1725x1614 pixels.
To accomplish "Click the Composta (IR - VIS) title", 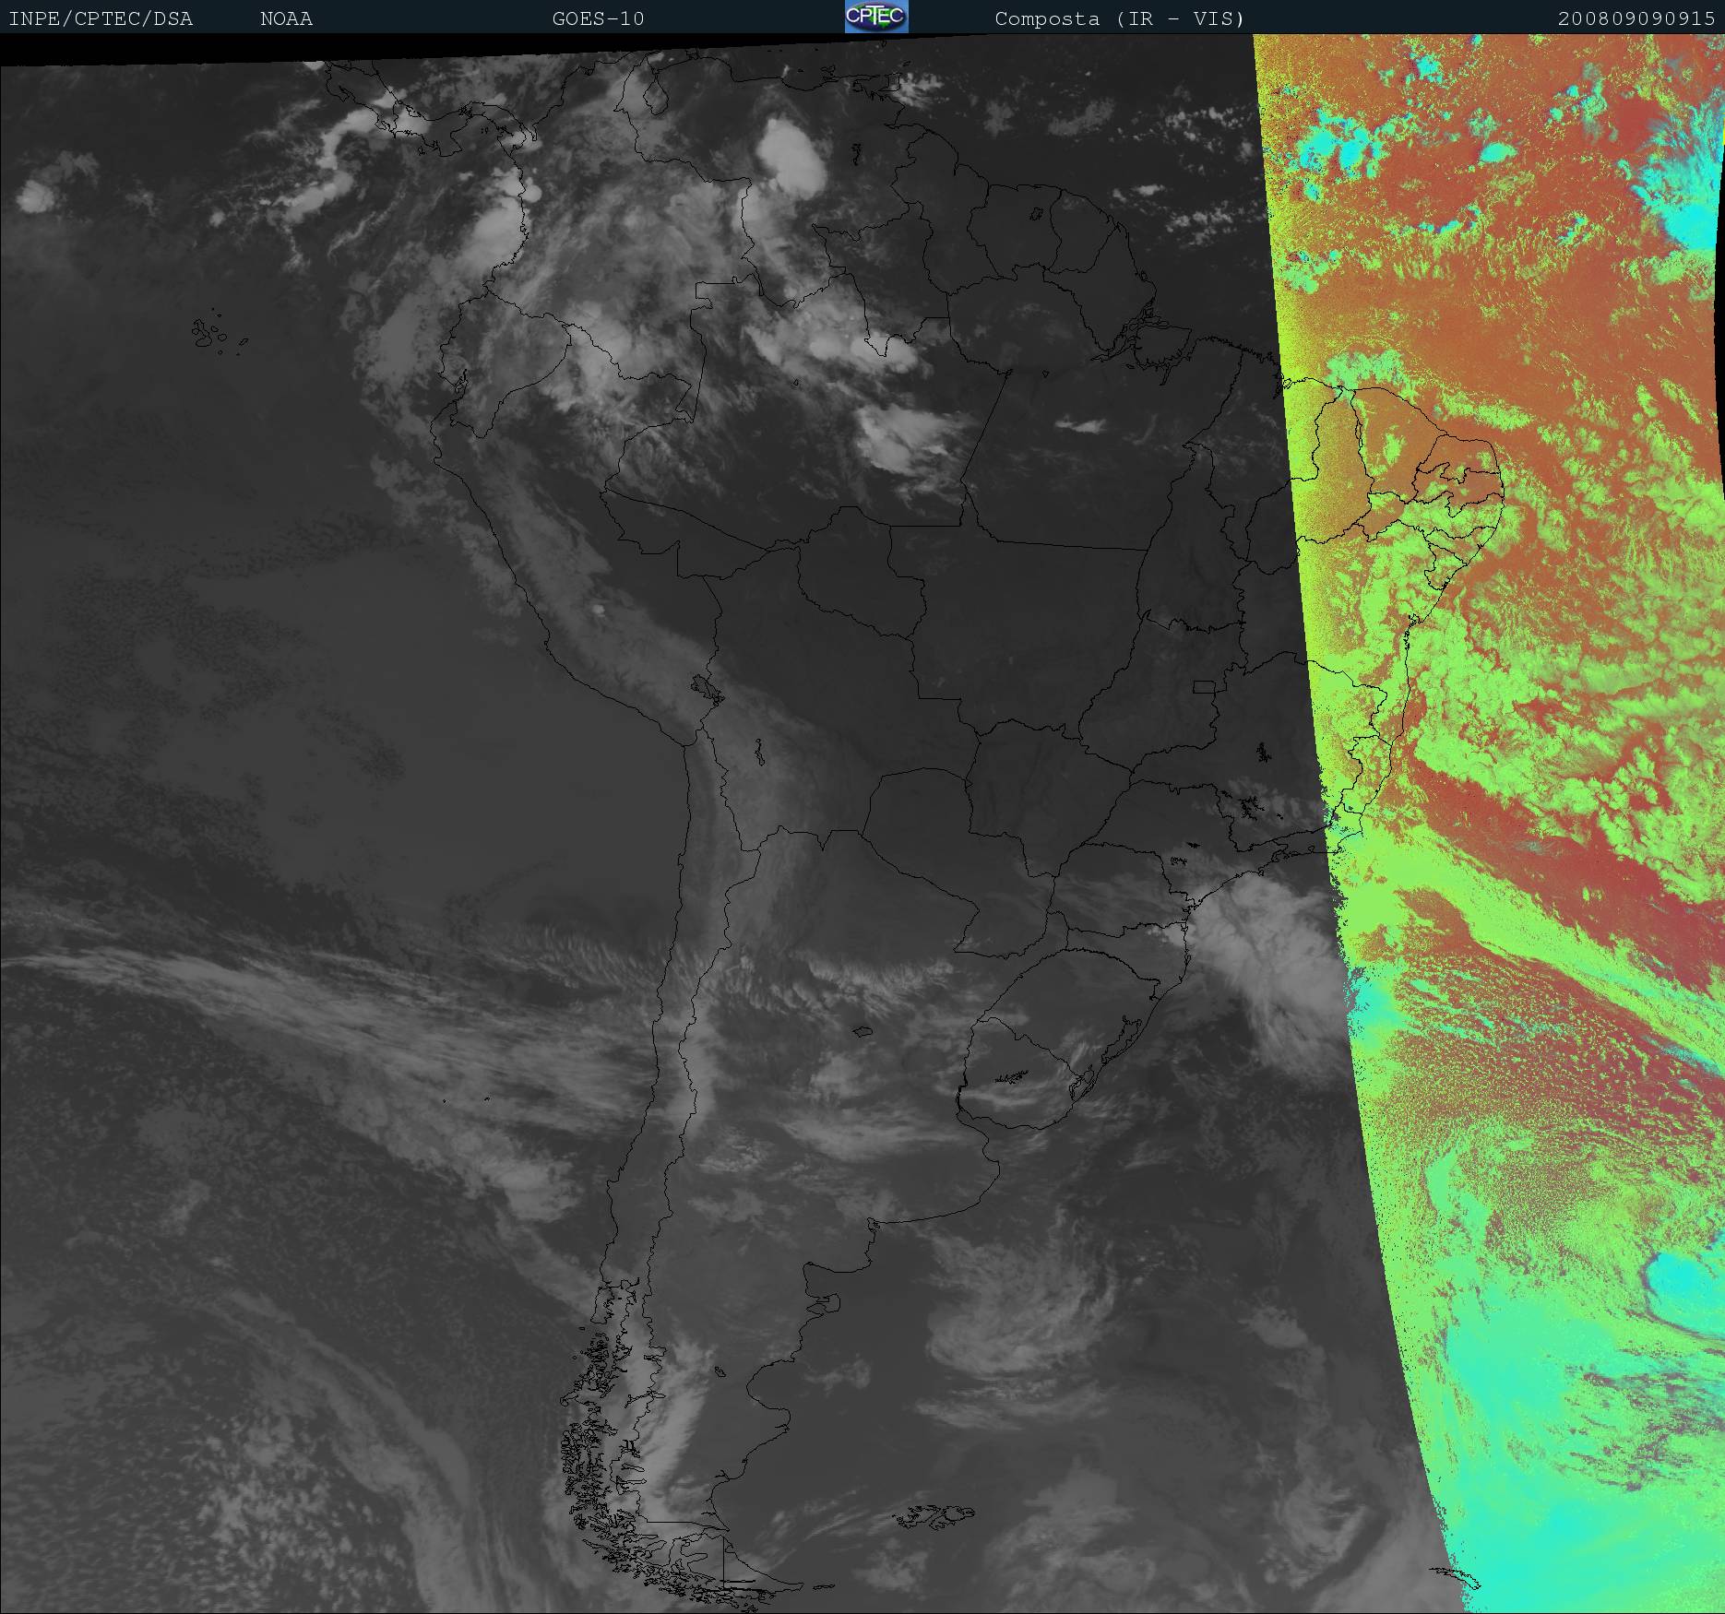I will 1119,18.
